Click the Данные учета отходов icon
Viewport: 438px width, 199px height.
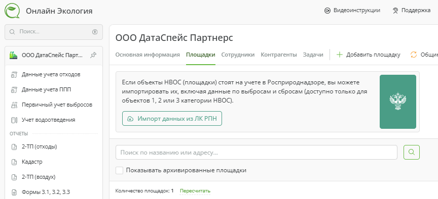(14, 75)
